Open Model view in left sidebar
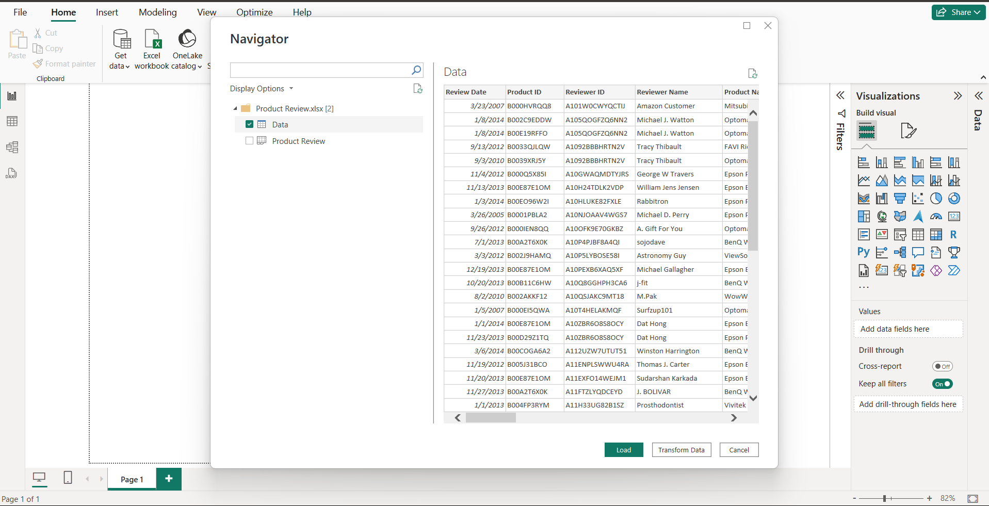The width and height of the screenshot is (989, 506). click(x=12, y=148)
